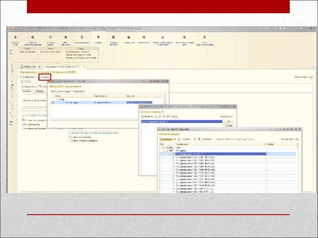Image resolution: width=318 pixels, height=238 pixels.
Task: Collapse the second-level folder in Номенклатура tree
Action: pos(164,151)
